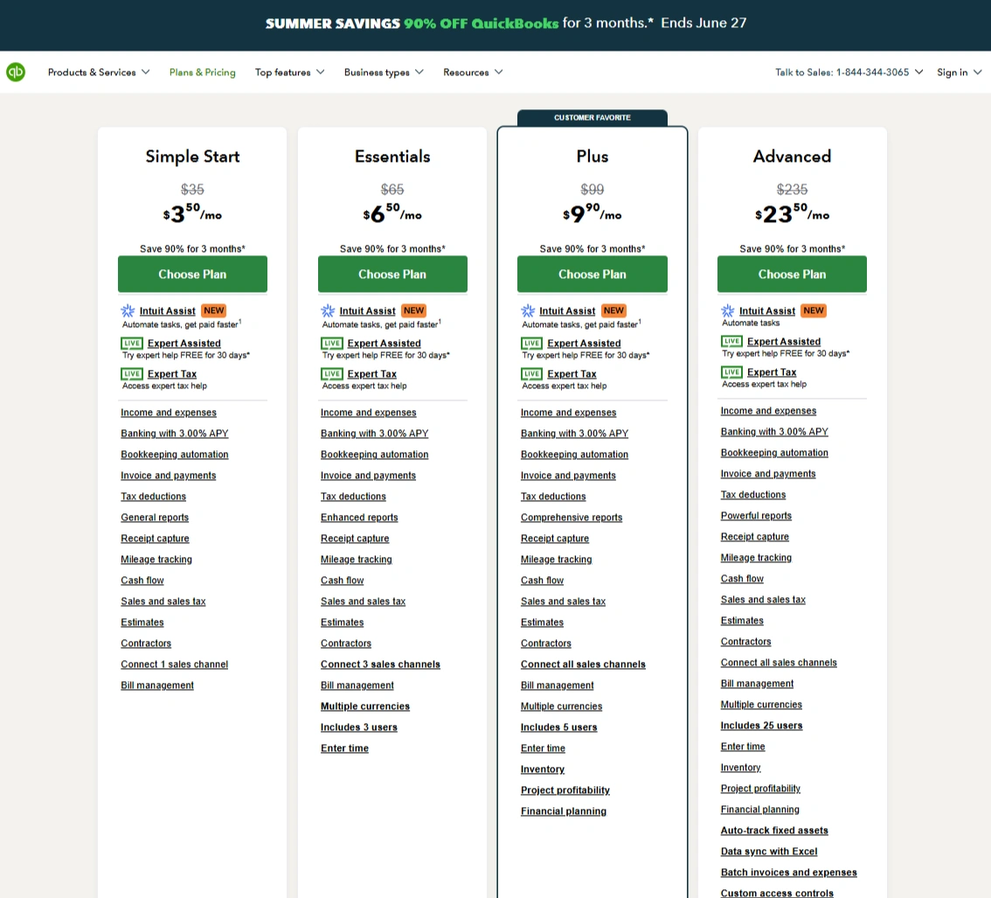Click the NEW badge in Essentials plan
This screenshot has width=991, height=898.
[414, 310]
